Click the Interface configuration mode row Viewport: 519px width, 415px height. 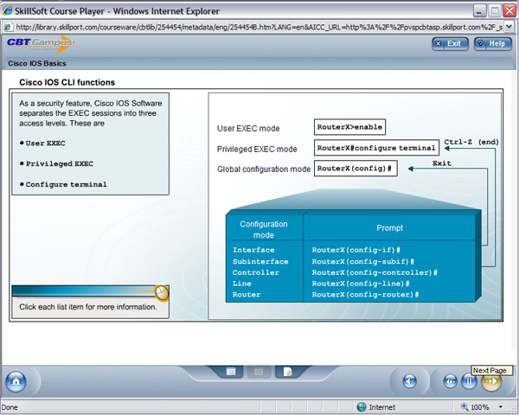(253, 250)
